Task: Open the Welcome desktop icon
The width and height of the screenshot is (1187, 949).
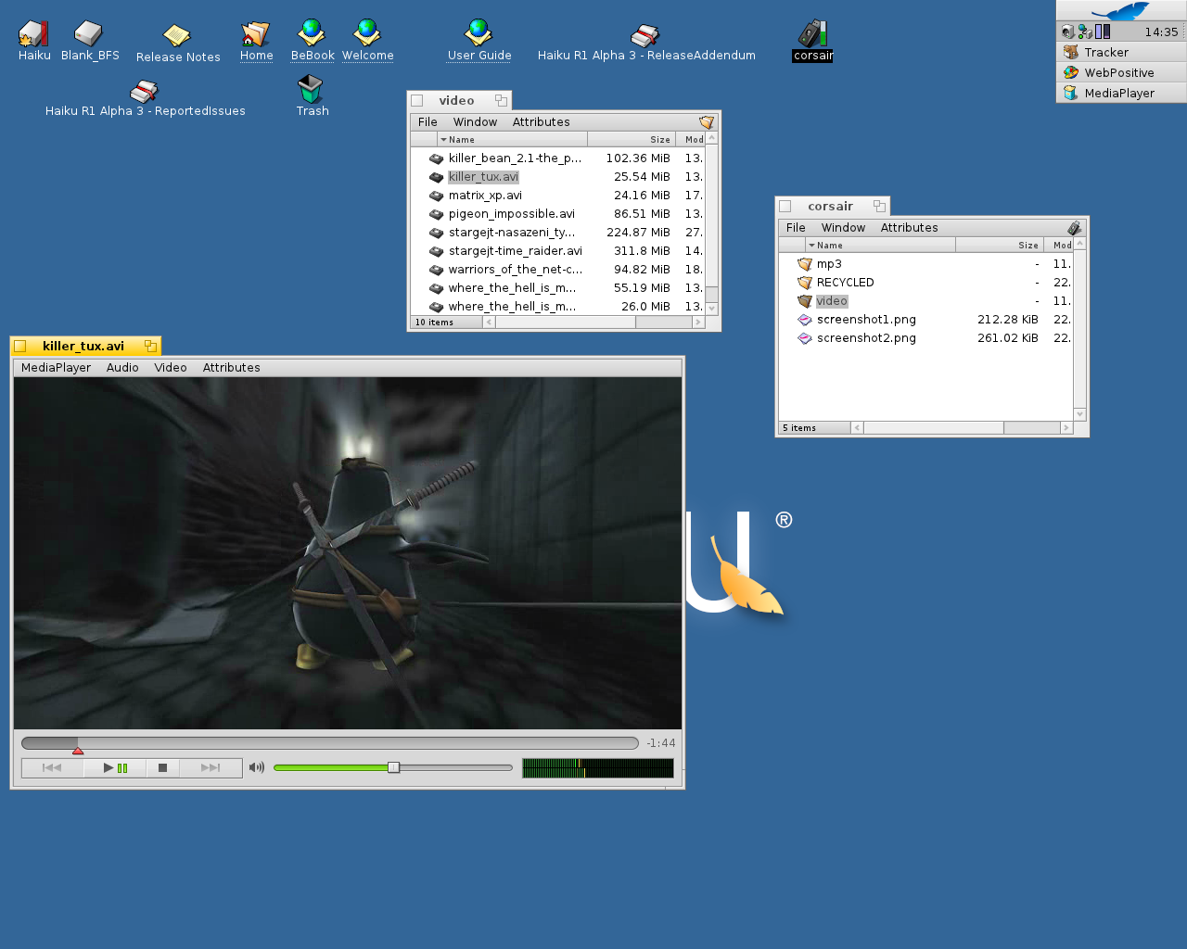Action: [367, 33]
